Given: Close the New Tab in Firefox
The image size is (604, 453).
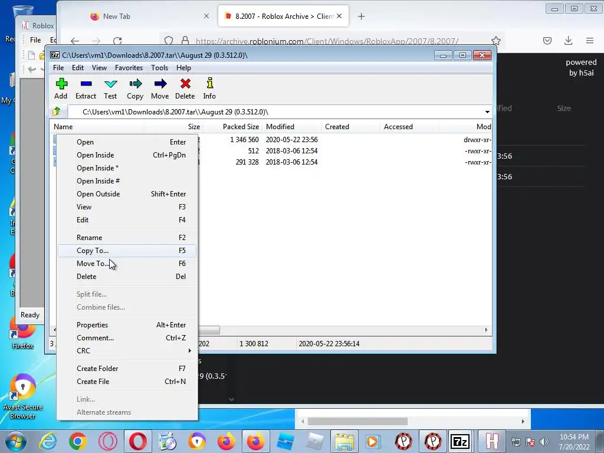Looking at the screenshot, I should point(206,16).
